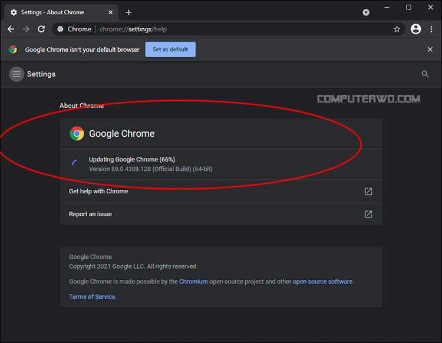Open the open source software link
442x343 pixels.
point(322,282)
